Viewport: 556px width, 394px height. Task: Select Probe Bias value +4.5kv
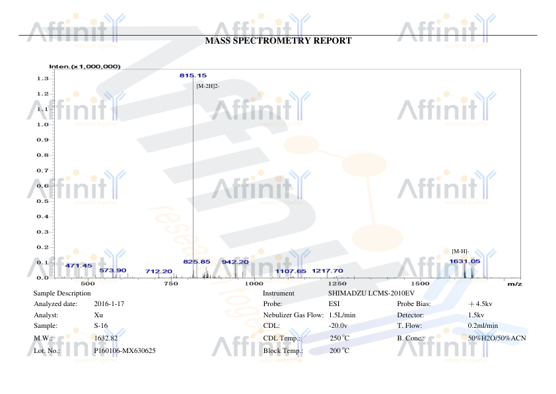coord(481,304)
